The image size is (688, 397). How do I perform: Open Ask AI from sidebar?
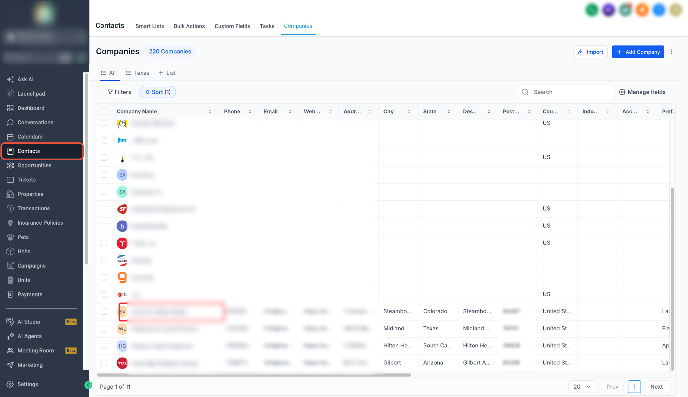coord(25,79)
